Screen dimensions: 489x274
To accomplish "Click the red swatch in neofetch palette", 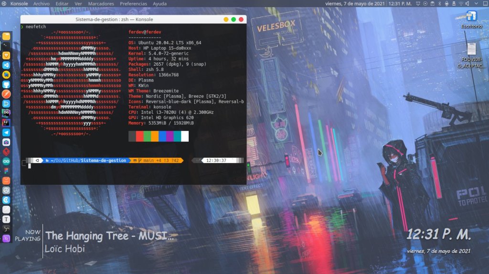I will 140,137.
